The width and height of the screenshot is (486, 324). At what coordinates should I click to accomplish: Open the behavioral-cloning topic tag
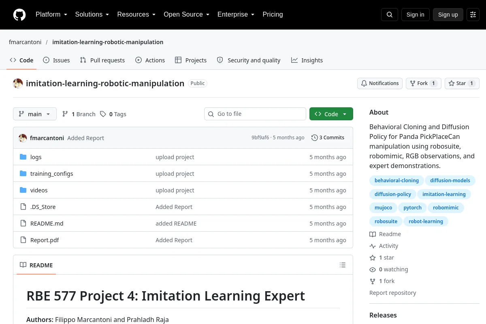coord(397,181)
